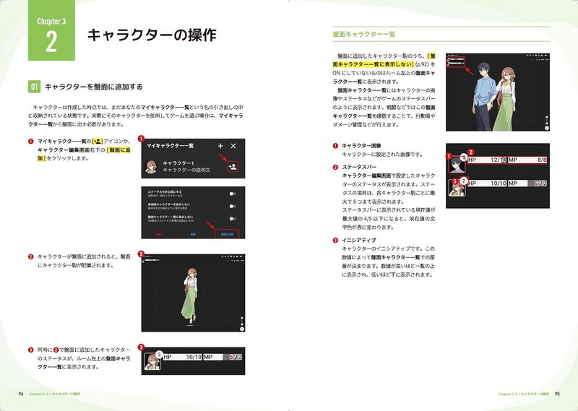Screen dimensions: 578x411
Task: Click the add-person icon beside キャラクター1 row
Action: tap(233, 167)
